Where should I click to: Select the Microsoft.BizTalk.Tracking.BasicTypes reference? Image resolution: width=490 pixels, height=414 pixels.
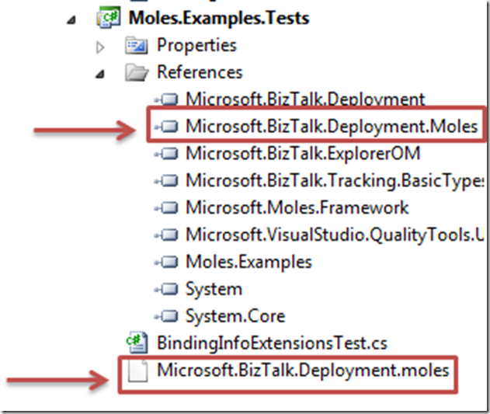(x=335, y=181)
